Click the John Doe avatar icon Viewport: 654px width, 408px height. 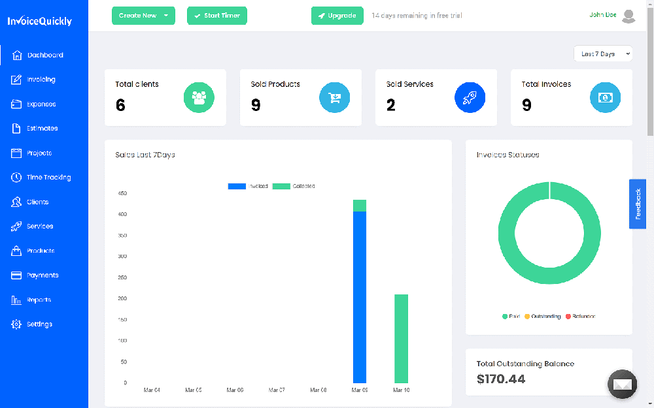click(x=628, y=16)
